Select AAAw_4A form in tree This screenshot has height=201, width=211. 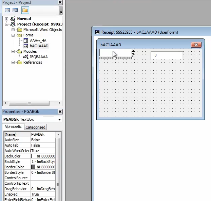point(38,40)
